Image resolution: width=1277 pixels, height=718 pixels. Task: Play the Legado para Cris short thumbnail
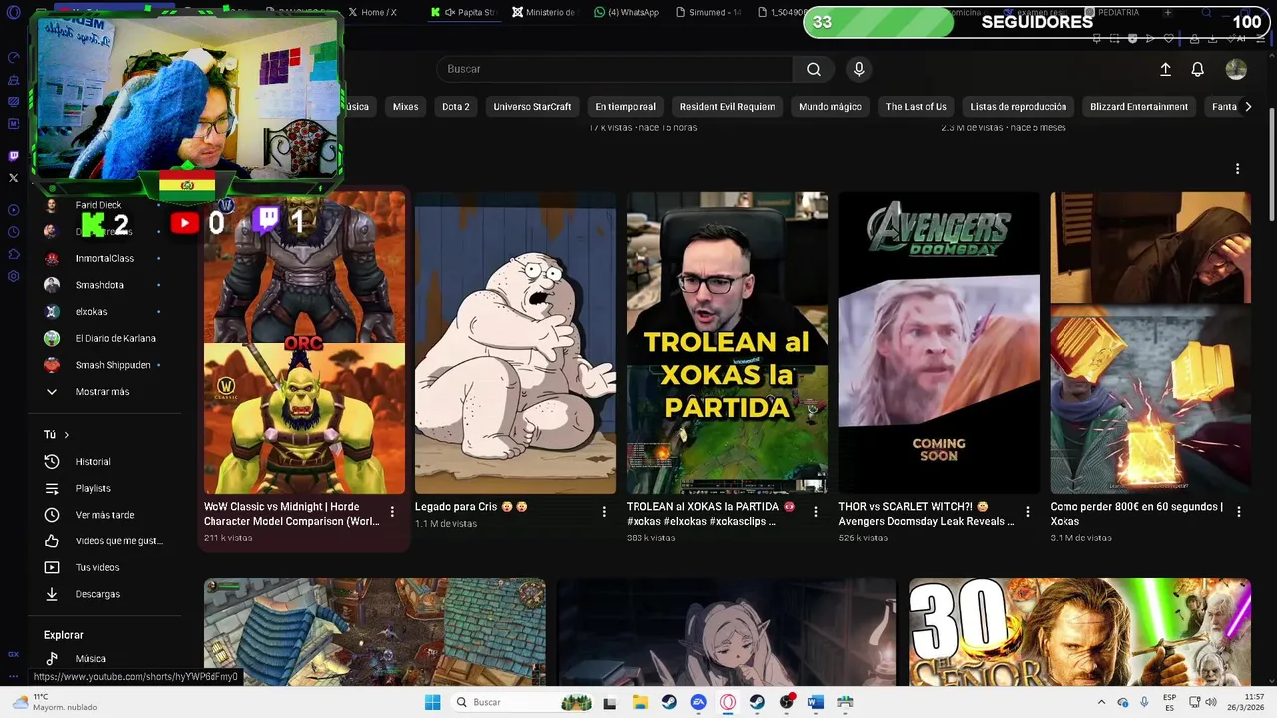[x=515, y=343]
